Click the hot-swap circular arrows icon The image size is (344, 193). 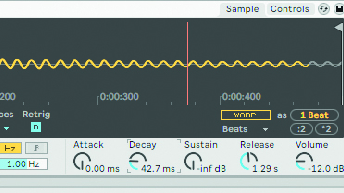(x=324, y=9)
